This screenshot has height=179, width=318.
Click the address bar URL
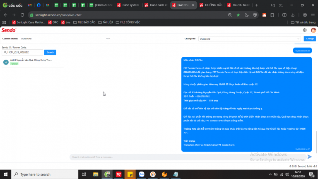(x=58, y=15)
